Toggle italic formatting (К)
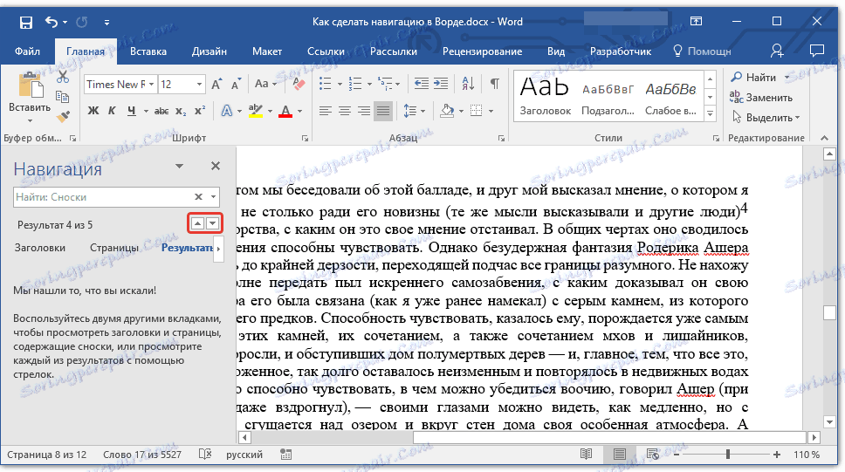The image size is (845, 472). tap(112, 111)
